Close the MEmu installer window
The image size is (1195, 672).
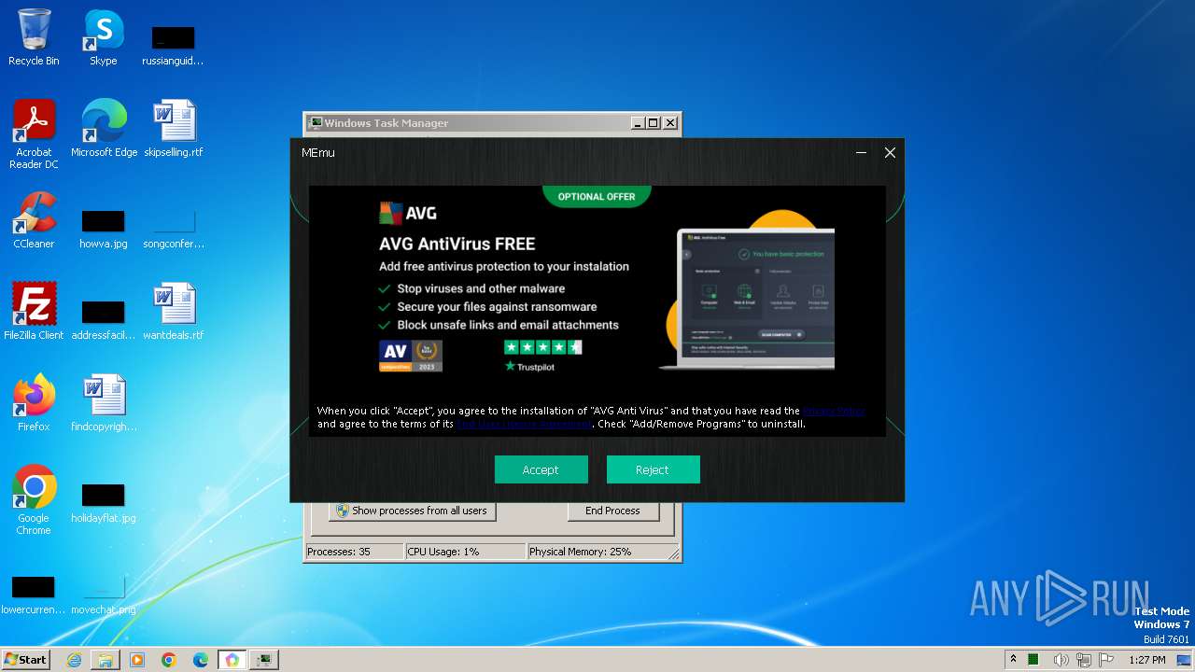890,153
